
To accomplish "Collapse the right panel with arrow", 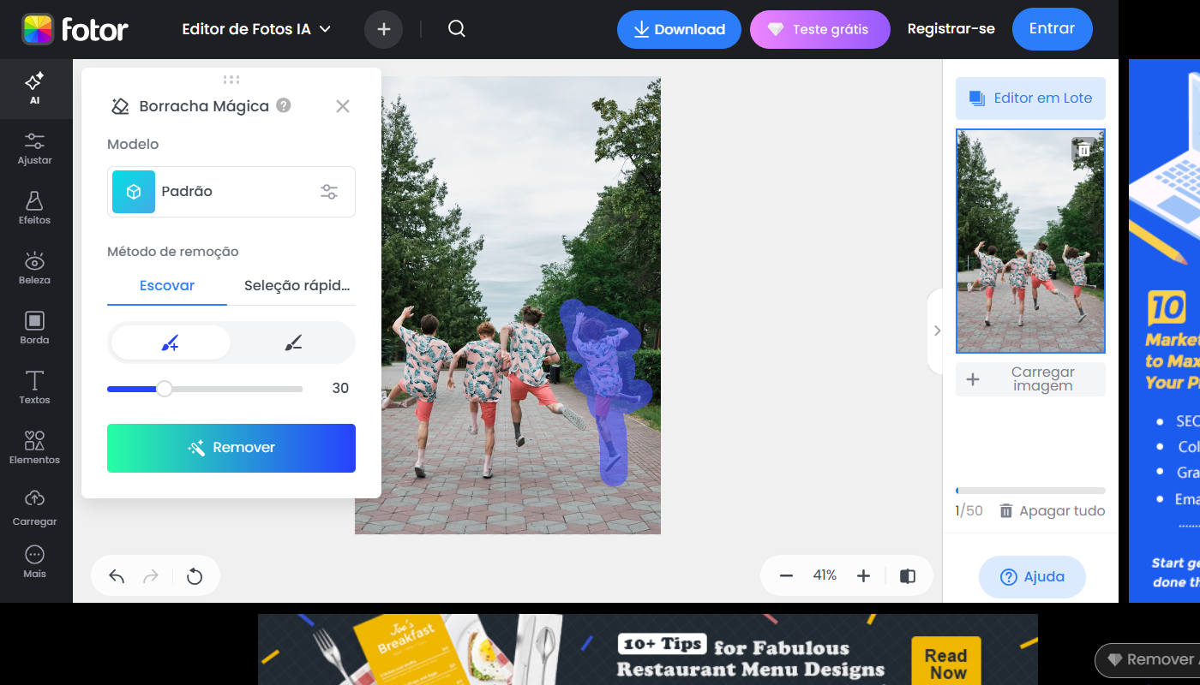I will pyautogui.click(x=936, y=331).
